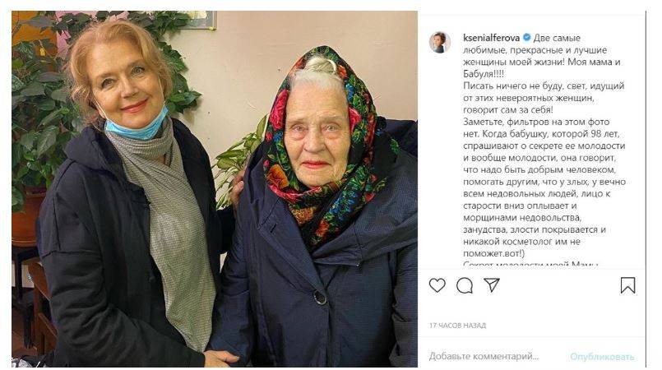
Task: Open the ksenialferova profile avatar
Action: (x=439, y=42)
